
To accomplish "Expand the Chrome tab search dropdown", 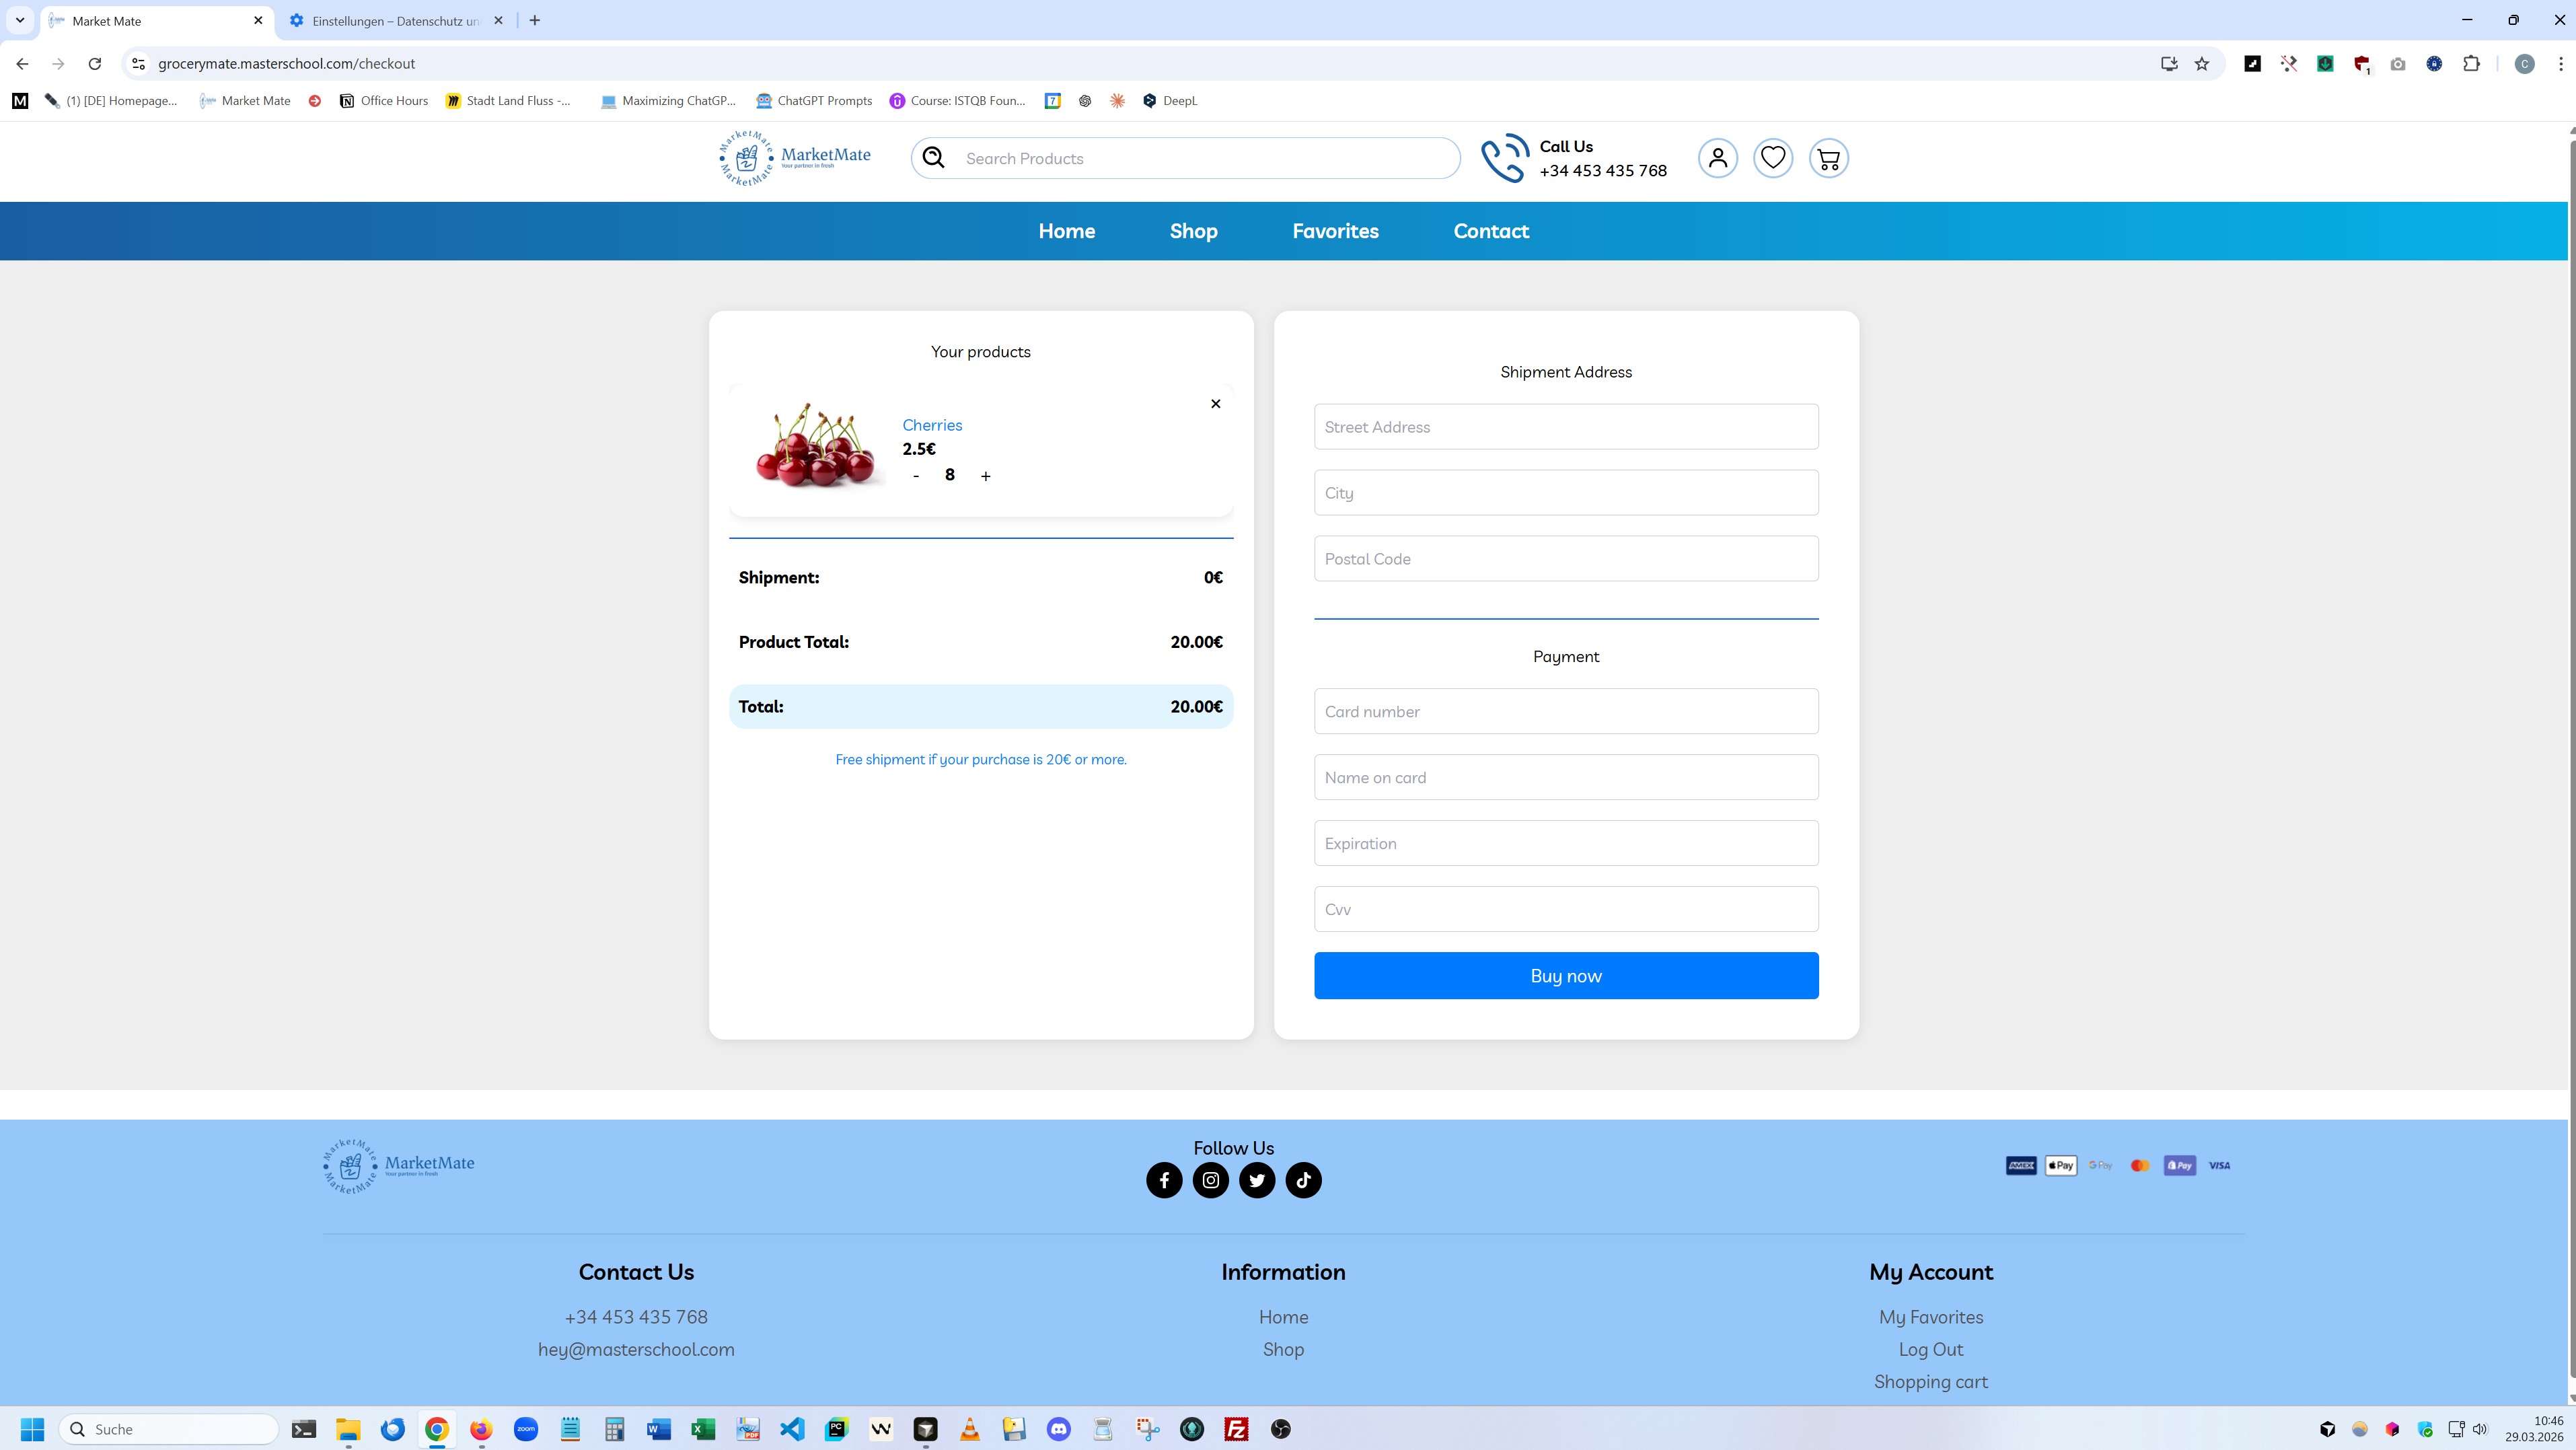I will click(x=19, y=20).
